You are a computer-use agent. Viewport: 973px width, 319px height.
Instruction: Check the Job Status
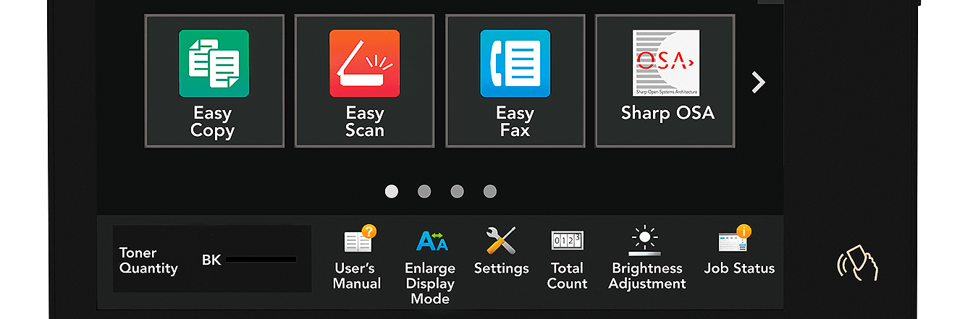738,250
